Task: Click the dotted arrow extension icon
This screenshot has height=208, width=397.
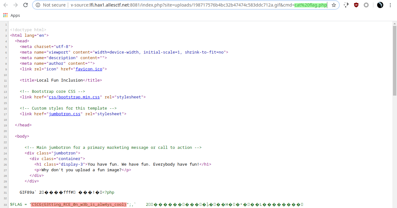Action: pos(346,5)
